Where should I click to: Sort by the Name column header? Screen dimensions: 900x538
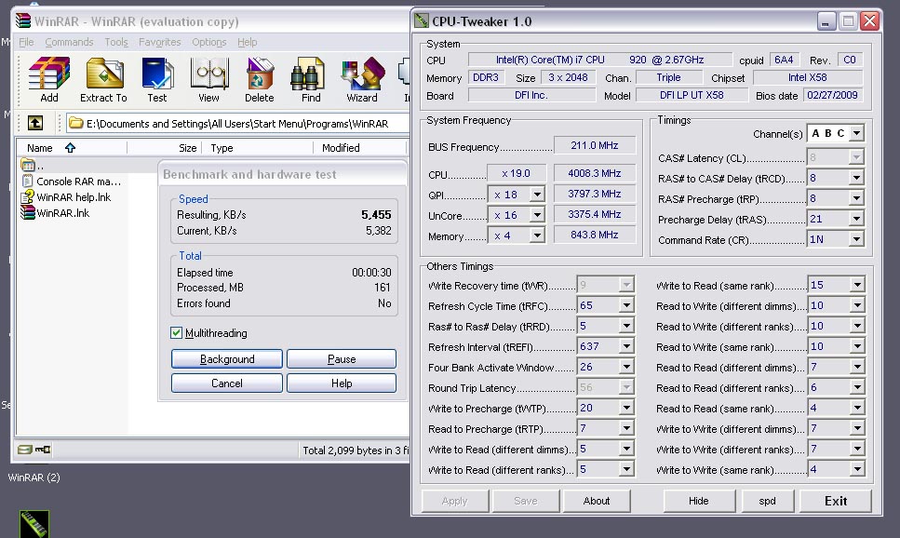pyautogui.click(x=71, y=148)
